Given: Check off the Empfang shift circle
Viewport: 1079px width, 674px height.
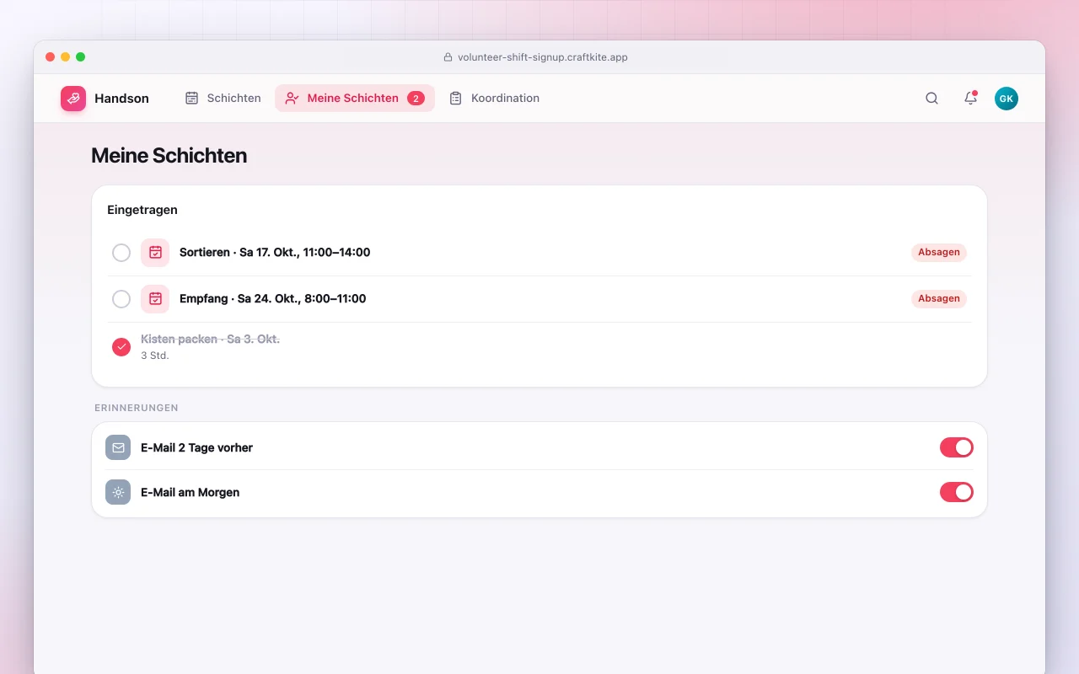Looking at the screenshot, I should [121, 299].
